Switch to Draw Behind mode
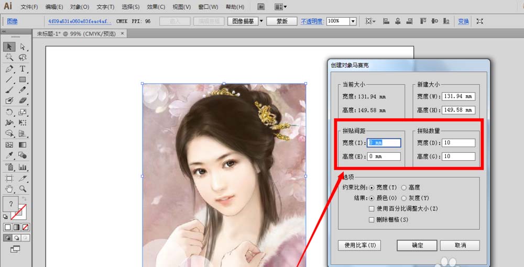Image resolution: width=524 pixels, height=267 pixels. tap(16, 238)
